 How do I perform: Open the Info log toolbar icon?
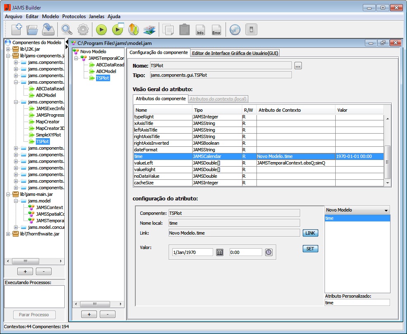point(200,29)
